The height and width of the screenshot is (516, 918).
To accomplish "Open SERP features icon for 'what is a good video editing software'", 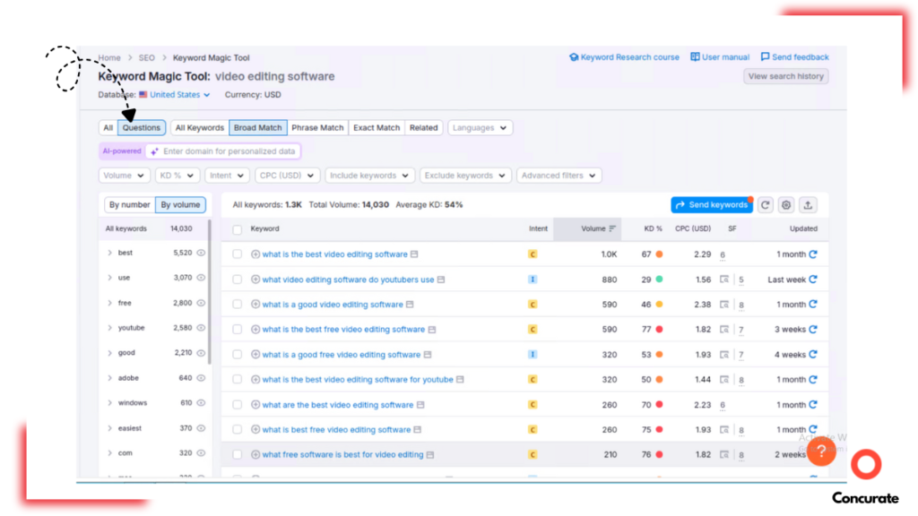I will coord(724,305).
